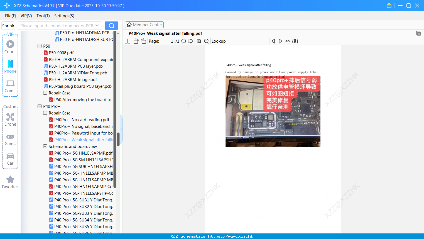Rotate page counterclockwise
The width and height of the screenshot is (424, 239).
click(x=136, y=41)
